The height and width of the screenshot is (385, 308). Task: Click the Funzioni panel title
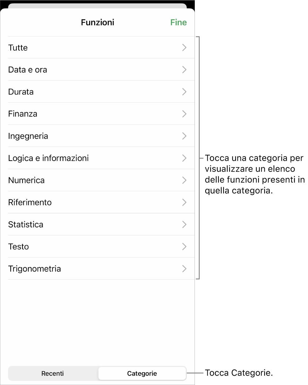(x=98, y=22)
